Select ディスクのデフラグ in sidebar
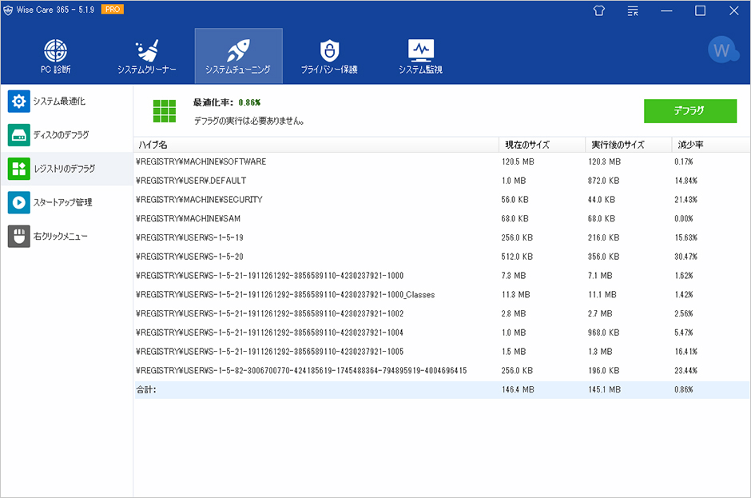The image size is (751, 498). coord(66,134)
